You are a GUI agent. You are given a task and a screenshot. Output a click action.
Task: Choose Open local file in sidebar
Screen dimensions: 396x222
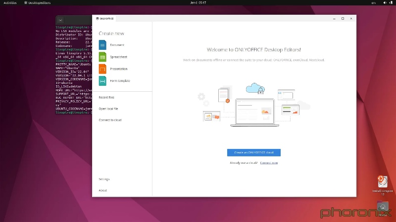pyautogui.click(x=108, y=109)
